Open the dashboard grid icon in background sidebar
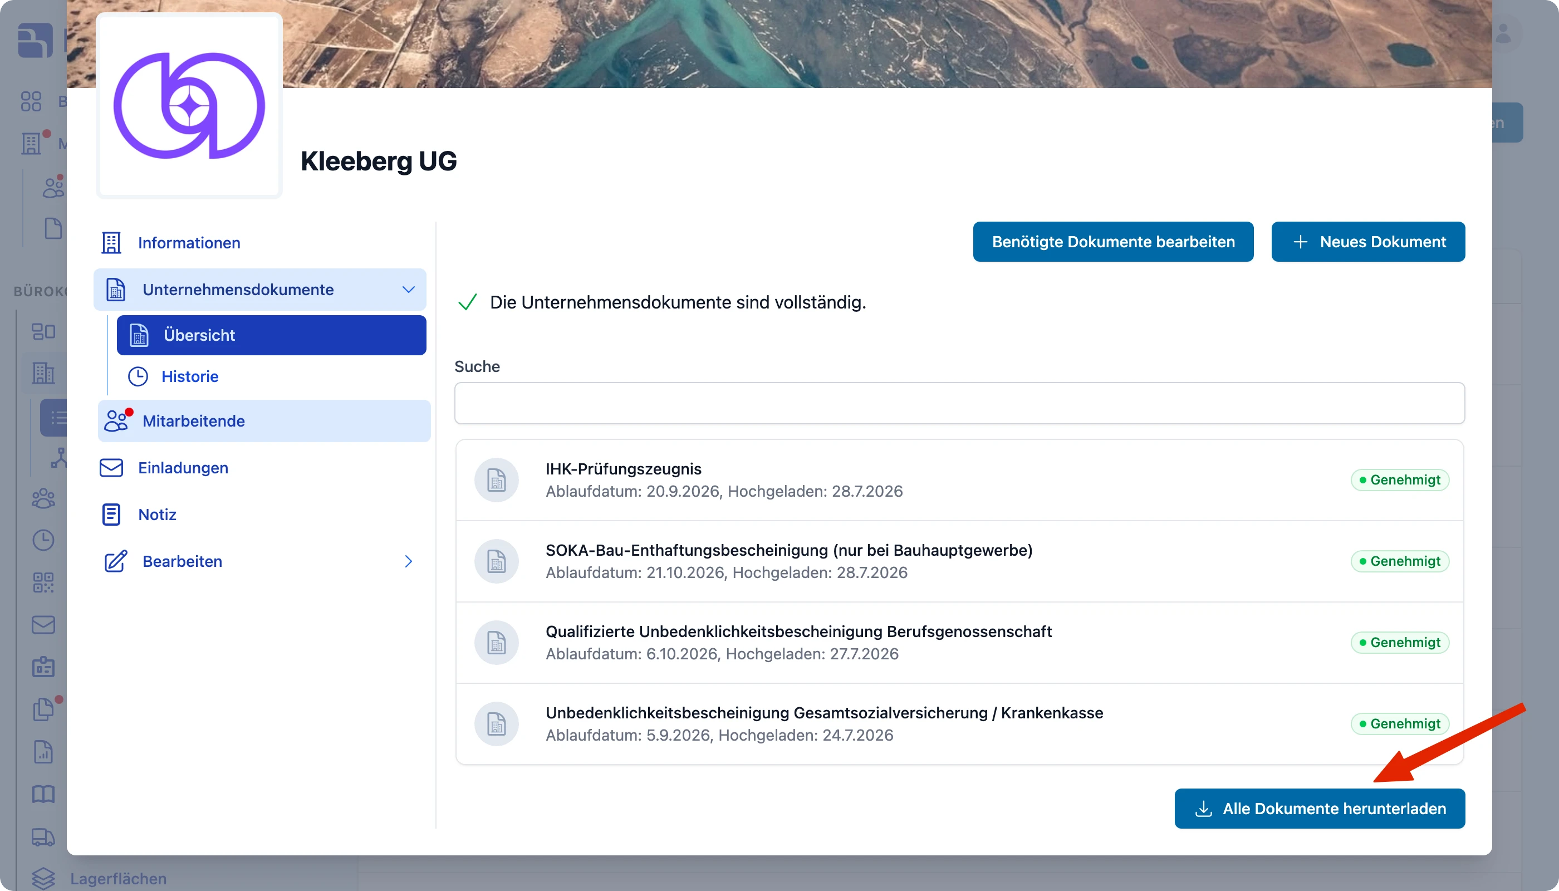Viewport: 1559px width, 891px height. tap(31, 101)
